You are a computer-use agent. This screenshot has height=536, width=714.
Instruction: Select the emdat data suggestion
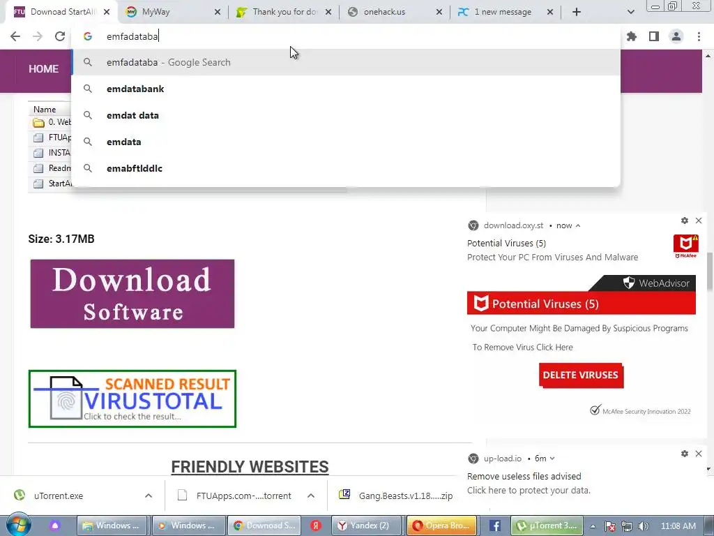[x=346, y=115]
